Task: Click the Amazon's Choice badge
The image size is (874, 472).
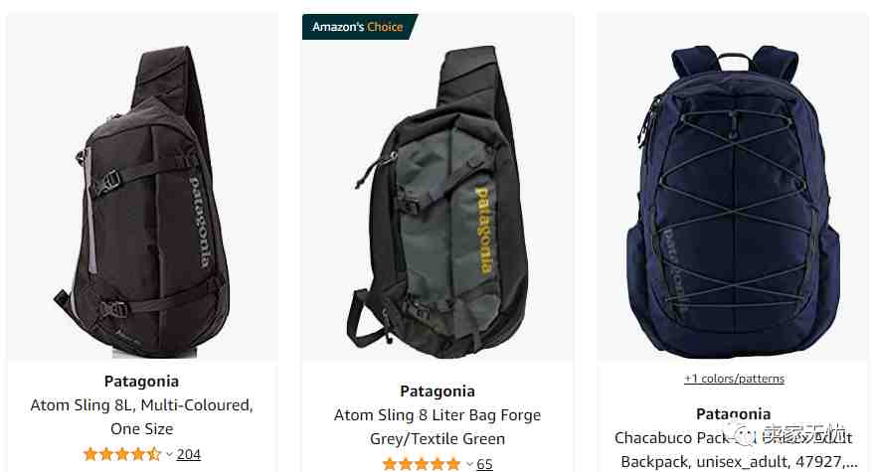Action: click(x=359, y=27)
